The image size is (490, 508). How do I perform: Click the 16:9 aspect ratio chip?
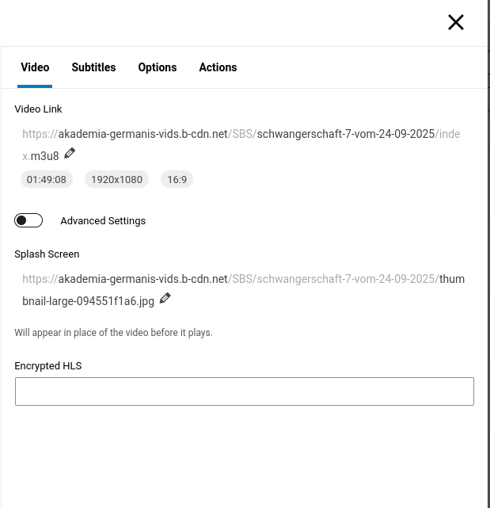[x=177, y=180]
